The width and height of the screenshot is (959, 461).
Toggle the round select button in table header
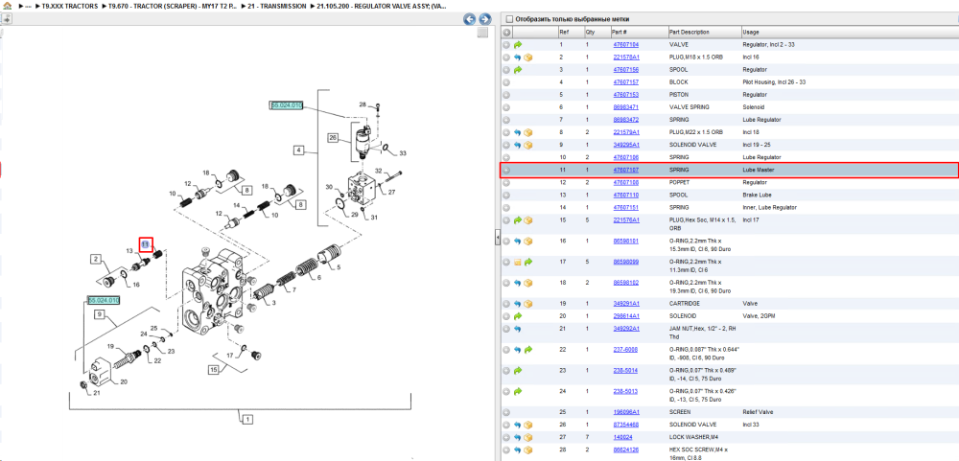(x=506, y=33)
